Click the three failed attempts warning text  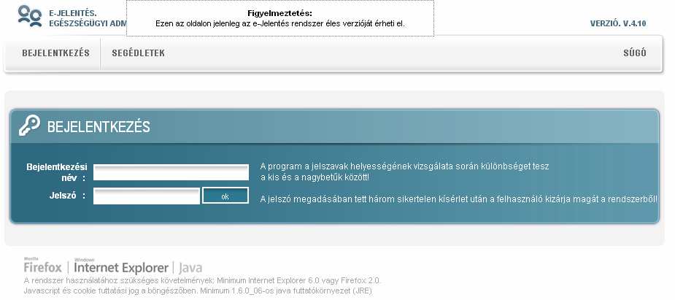[x=459, y=199]
